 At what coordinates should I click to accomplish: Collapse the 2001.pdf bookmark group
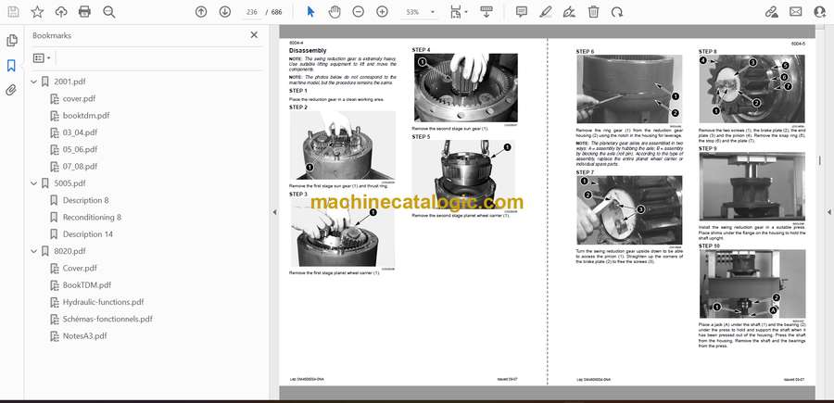(x=34, y=82)
